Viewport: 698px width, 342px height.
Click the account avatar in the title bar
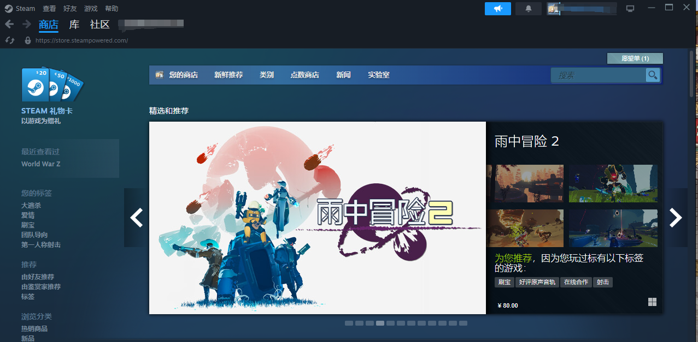click(553, 9)
